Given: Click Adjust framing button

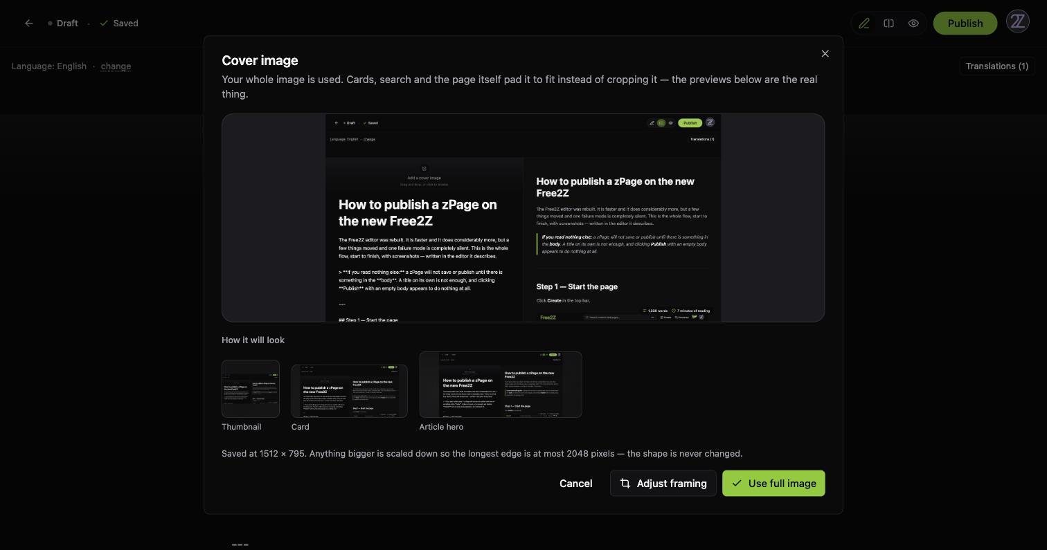Looking at the screenshot, I should coord(663,484).
